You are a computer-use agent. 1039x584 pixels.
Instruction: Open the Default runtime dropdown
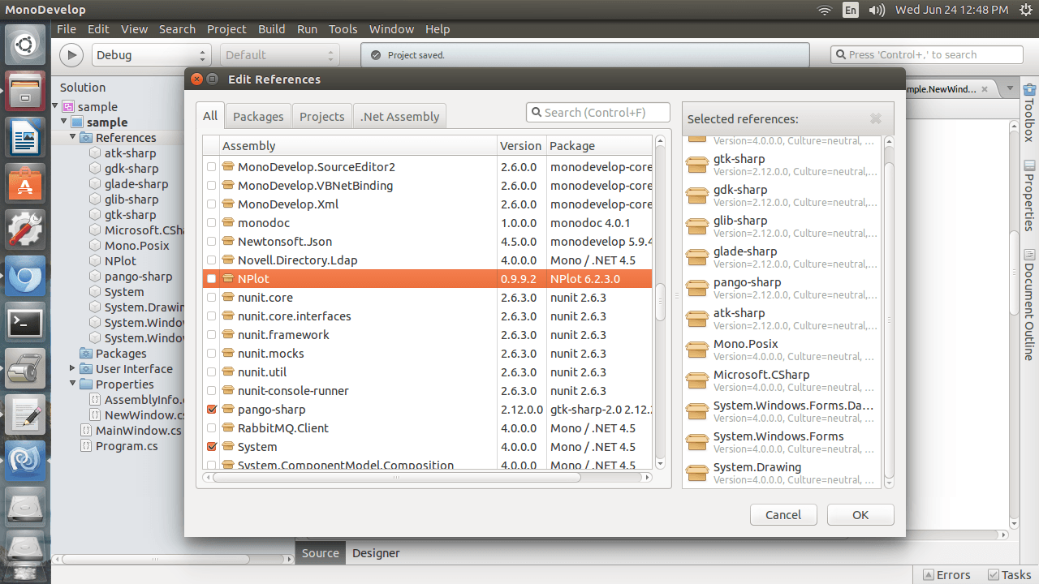pos(278,55)
